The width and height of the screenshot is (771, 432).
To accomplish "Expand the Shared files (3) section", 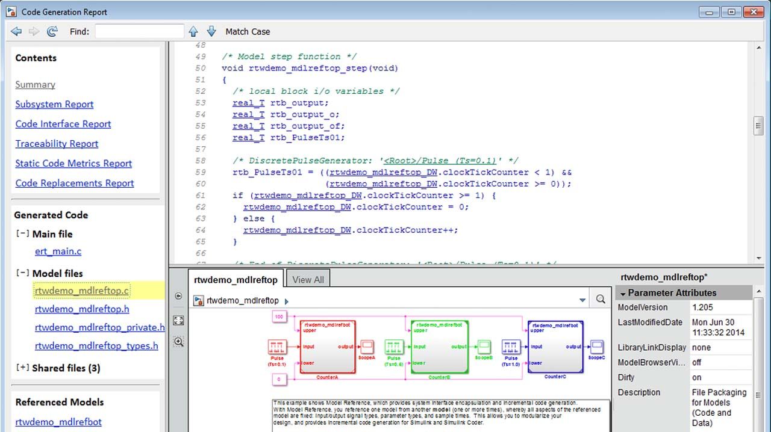I will (x=22, y=368).
